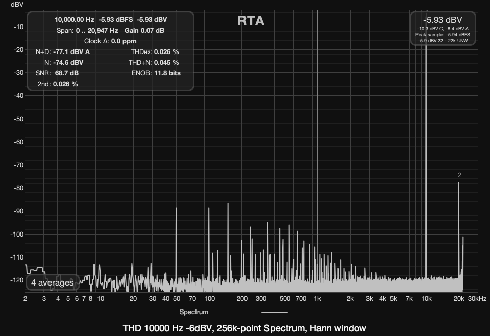Select the -5.93 dBV level readout

443,19
